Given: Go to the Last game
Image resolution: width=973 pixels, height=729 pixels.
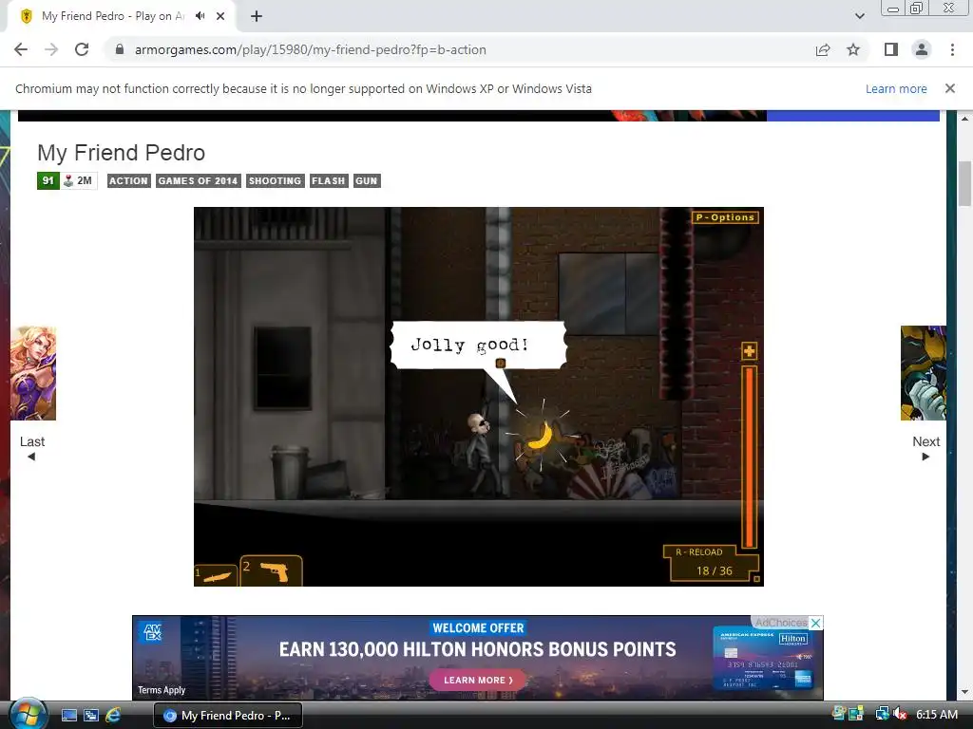Looking at the screenshot, I should [x=31, y=448].
